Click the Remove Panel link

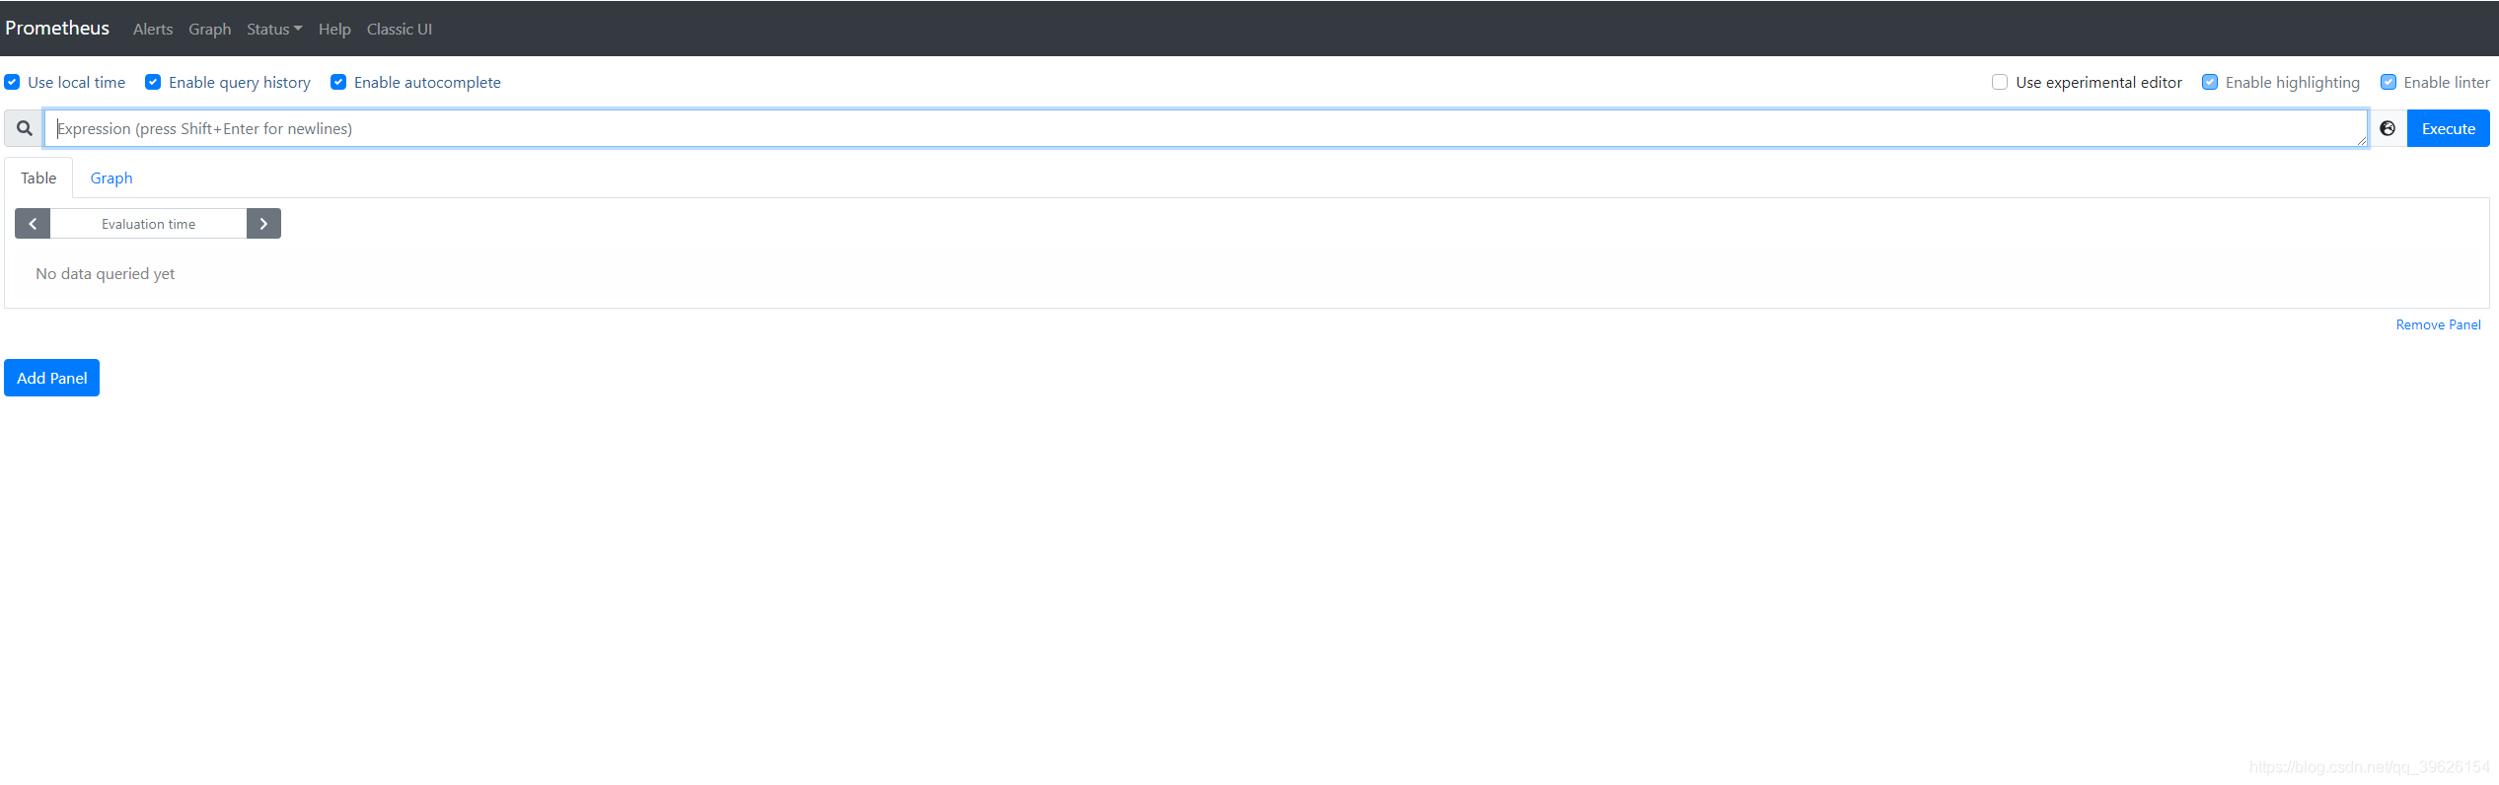point(2438,323)
